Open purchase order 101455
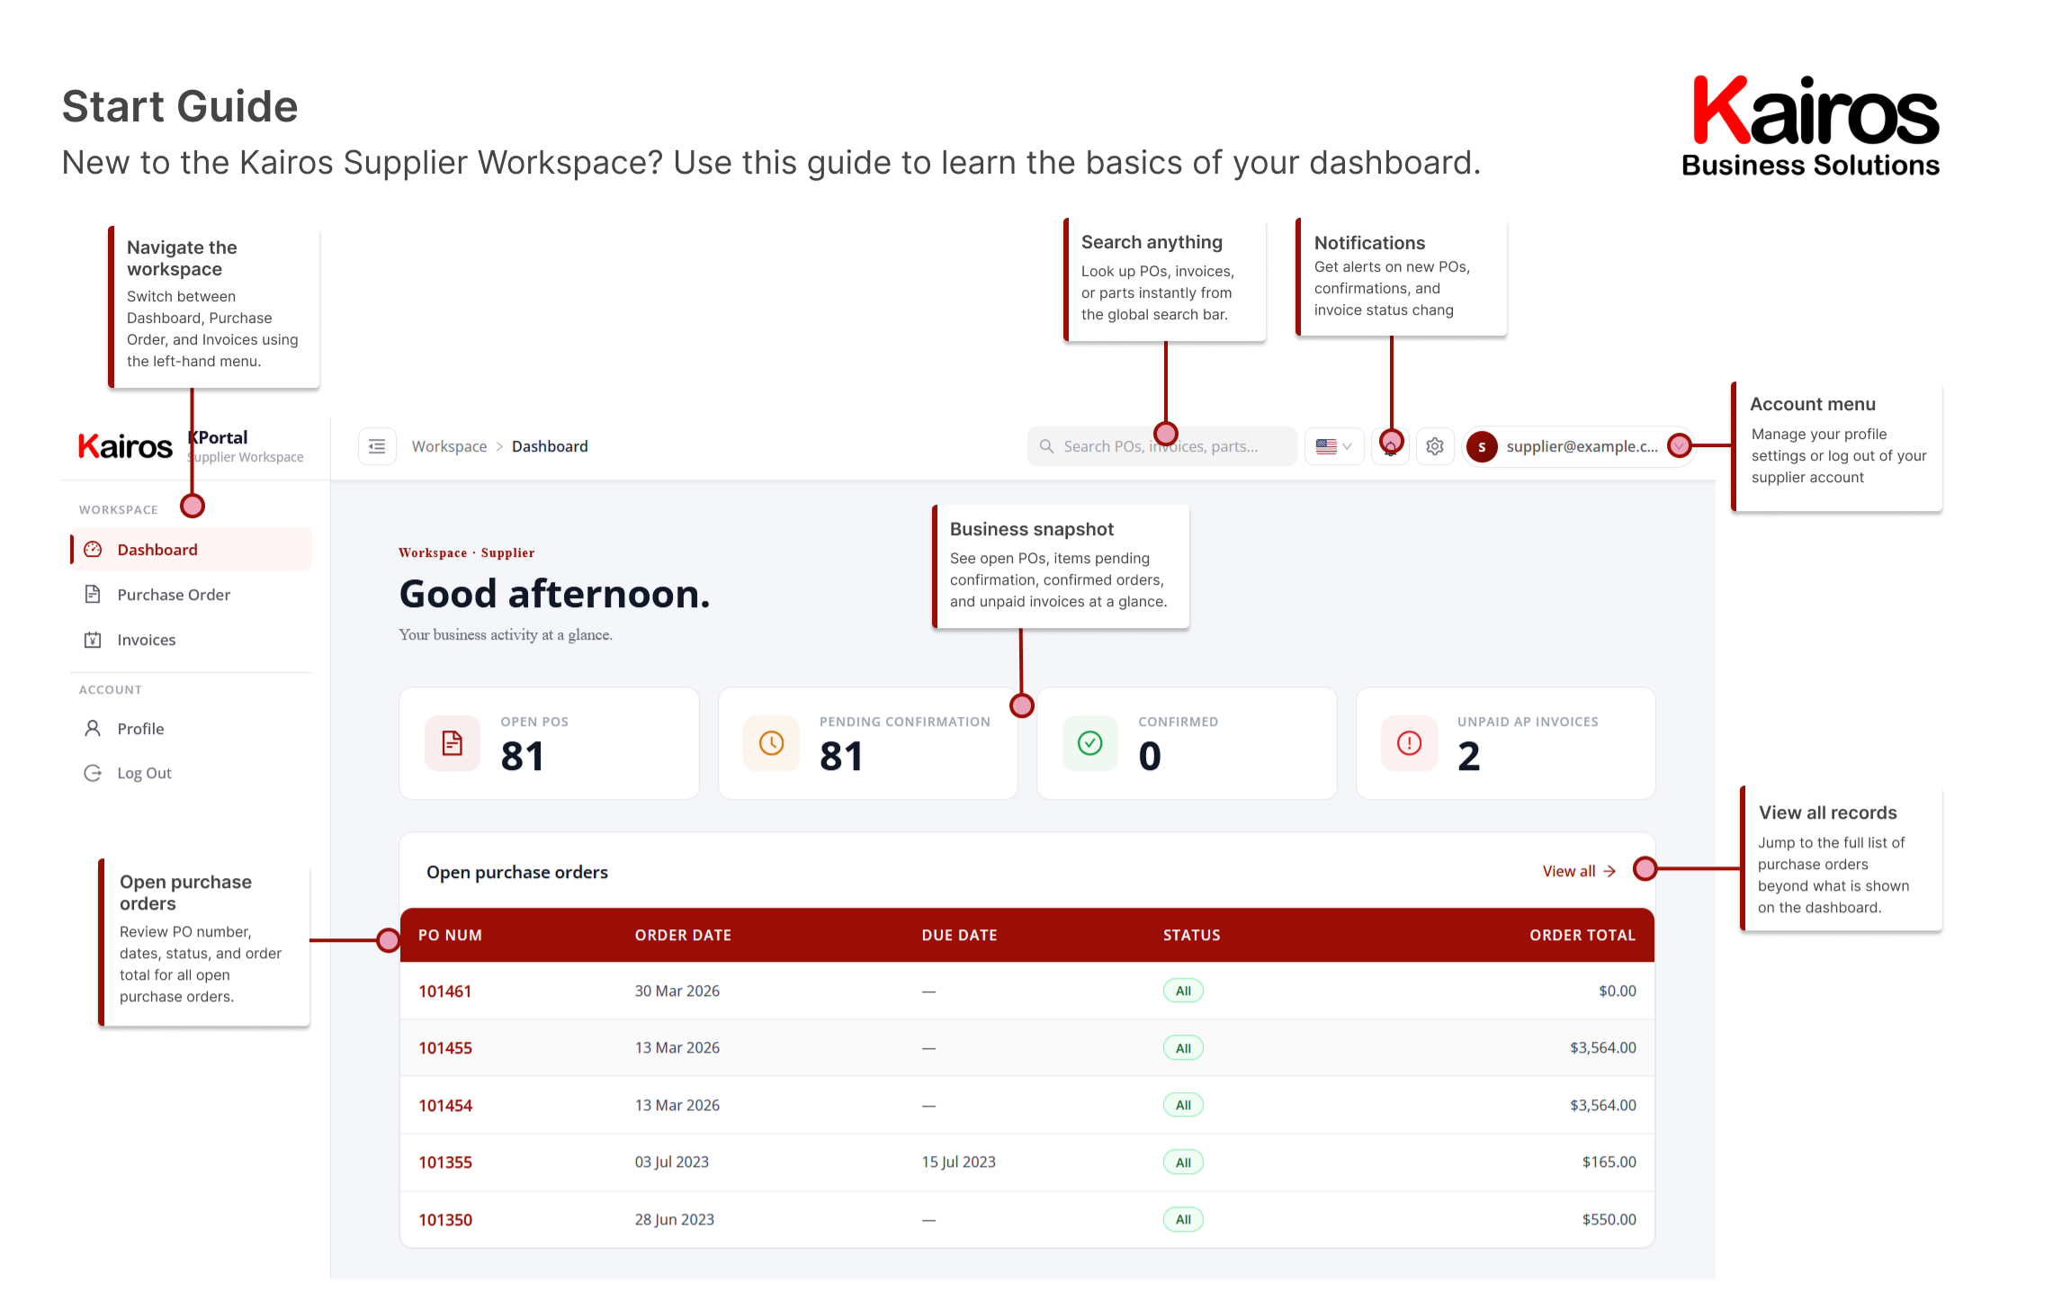The height and width of the screenshot is (1310, 2062). click(x=444, y=1048)
